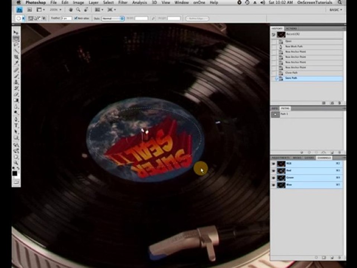The image size is (357, 268).
Task: Click the foreground color swatch
Action: pyautogui.click(x=15, y=173)
